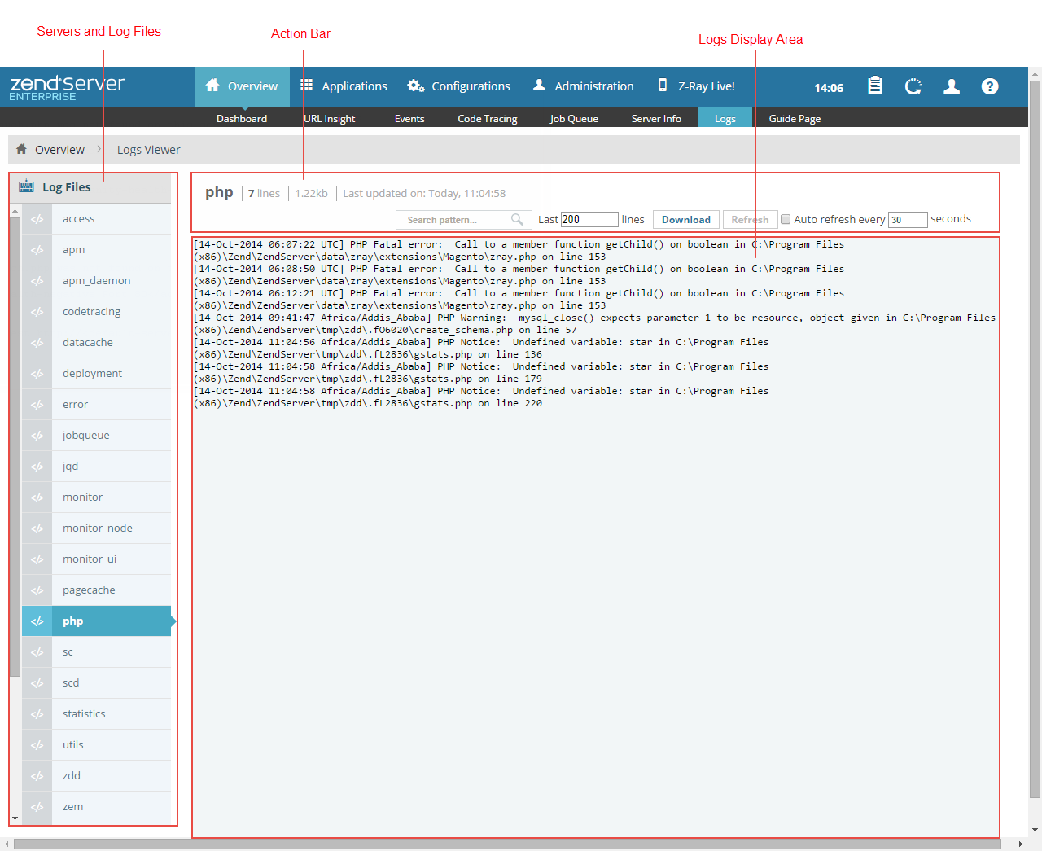The image size is (1042, 851).
Task: Click the Z-Ray Live! phone icon
Action: (x=663, y=86)
